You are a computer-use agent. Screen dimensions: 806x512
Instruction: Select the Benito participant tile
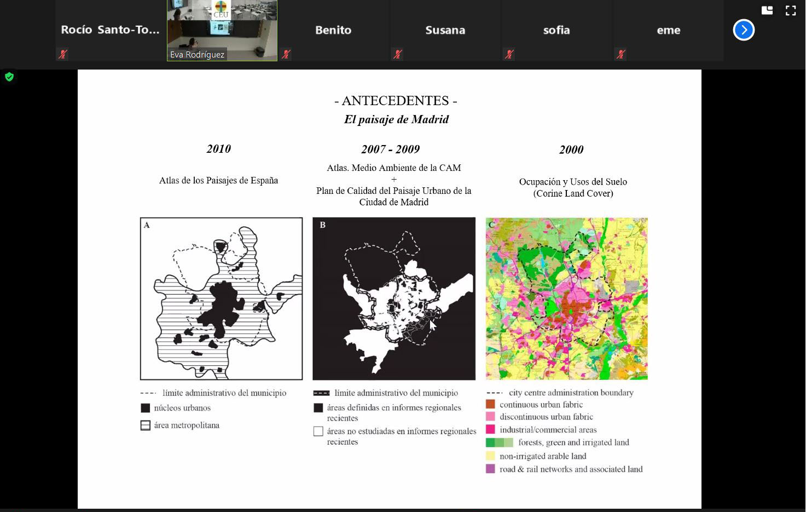333,30
